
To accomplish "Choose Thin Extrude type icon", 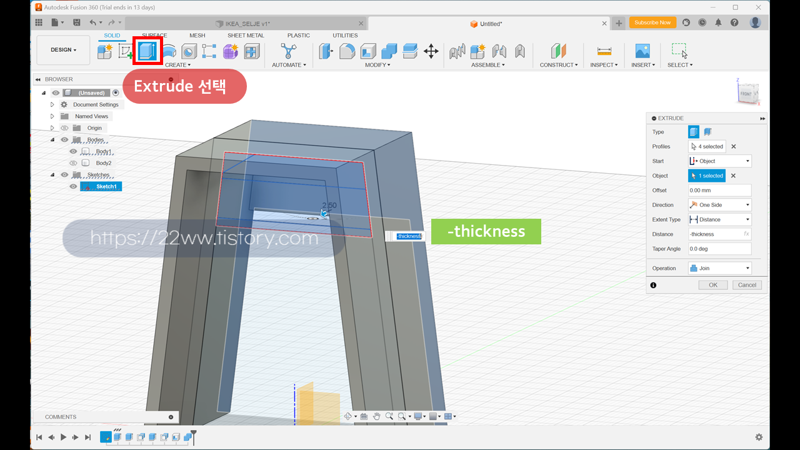I will pyautogui.click(x=708, y=132).
